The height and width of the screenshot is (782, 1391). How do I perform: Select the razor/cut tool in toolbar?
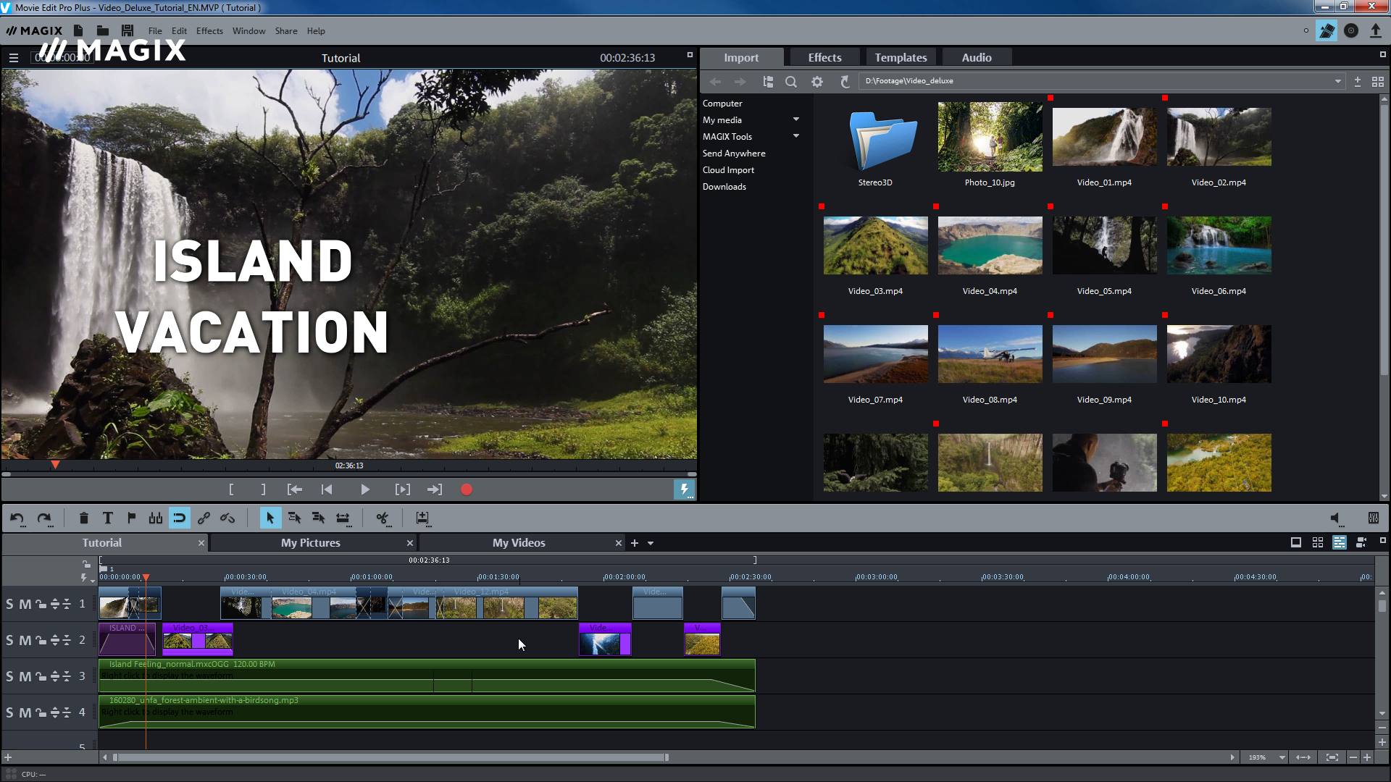tap(382, 518)
